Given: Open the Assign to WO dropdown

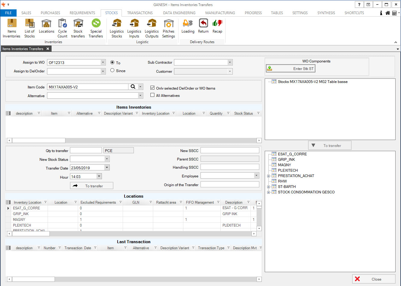Looking at the screenshot, I should pos(103,62).
